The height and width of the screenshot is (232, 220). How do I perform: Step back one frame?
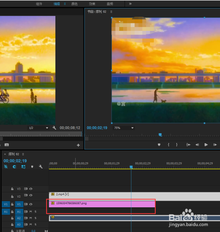tap(197, 145)
